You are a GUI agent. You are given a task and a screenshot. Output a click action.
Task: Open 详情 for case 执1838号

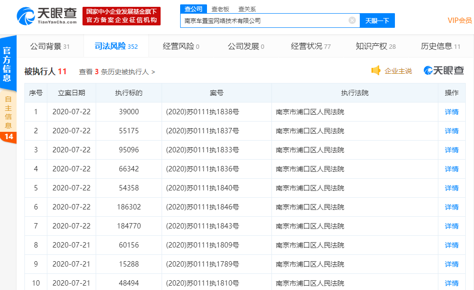tap(452, 112)
